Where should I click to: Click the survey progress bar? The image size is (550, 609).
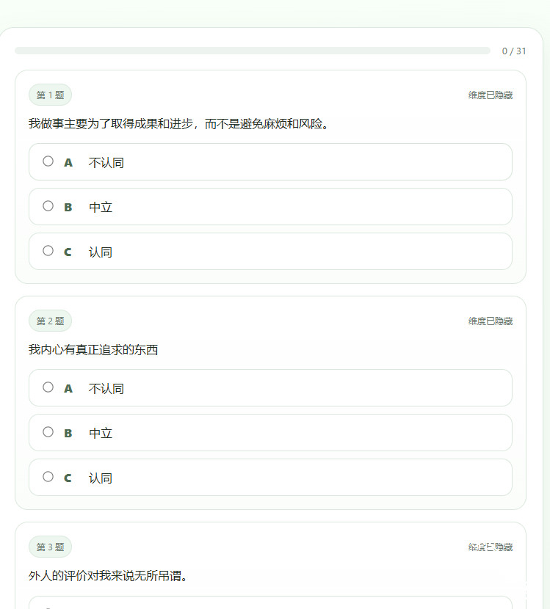tap(252, 51)
